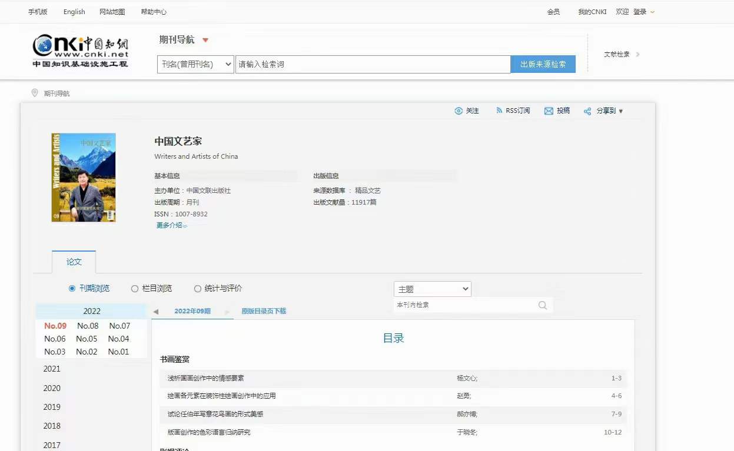Click author 杨文心
The height and width of the screenshot is (451, 734).
[467, 378]
